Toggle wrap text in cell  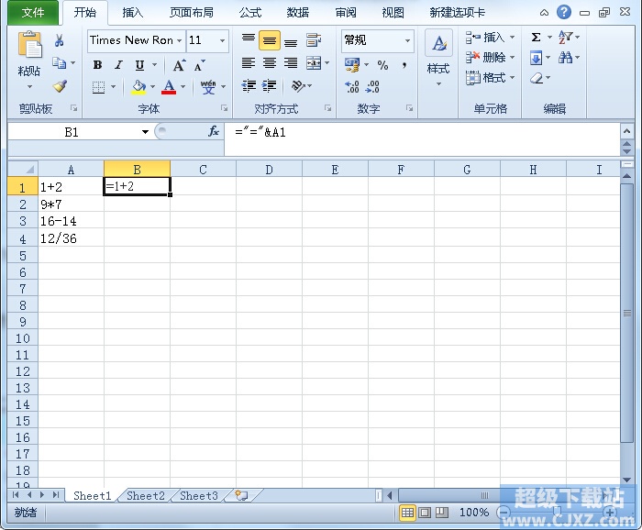coord(314,40)
